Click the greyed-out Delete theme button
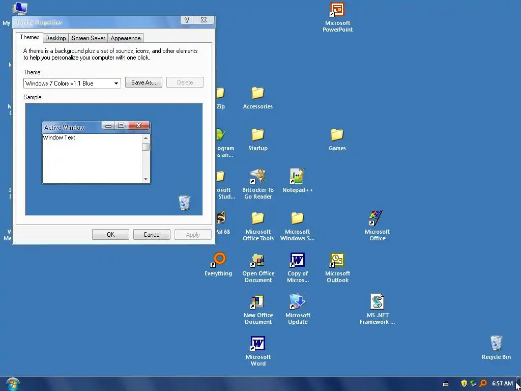 185,82
